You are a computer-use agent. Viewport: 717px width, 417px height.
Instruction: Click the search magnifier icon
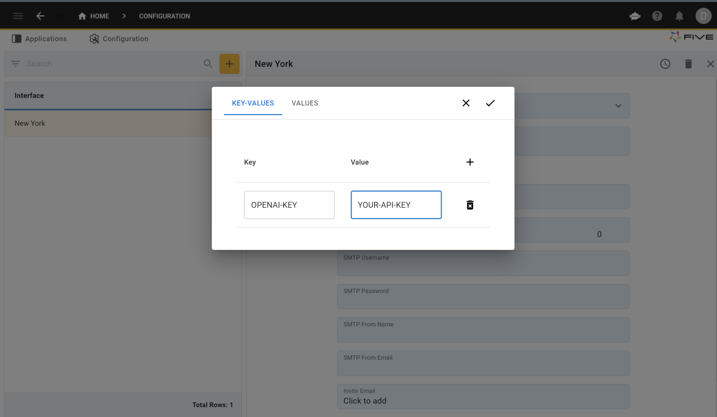tap(208, 64)
